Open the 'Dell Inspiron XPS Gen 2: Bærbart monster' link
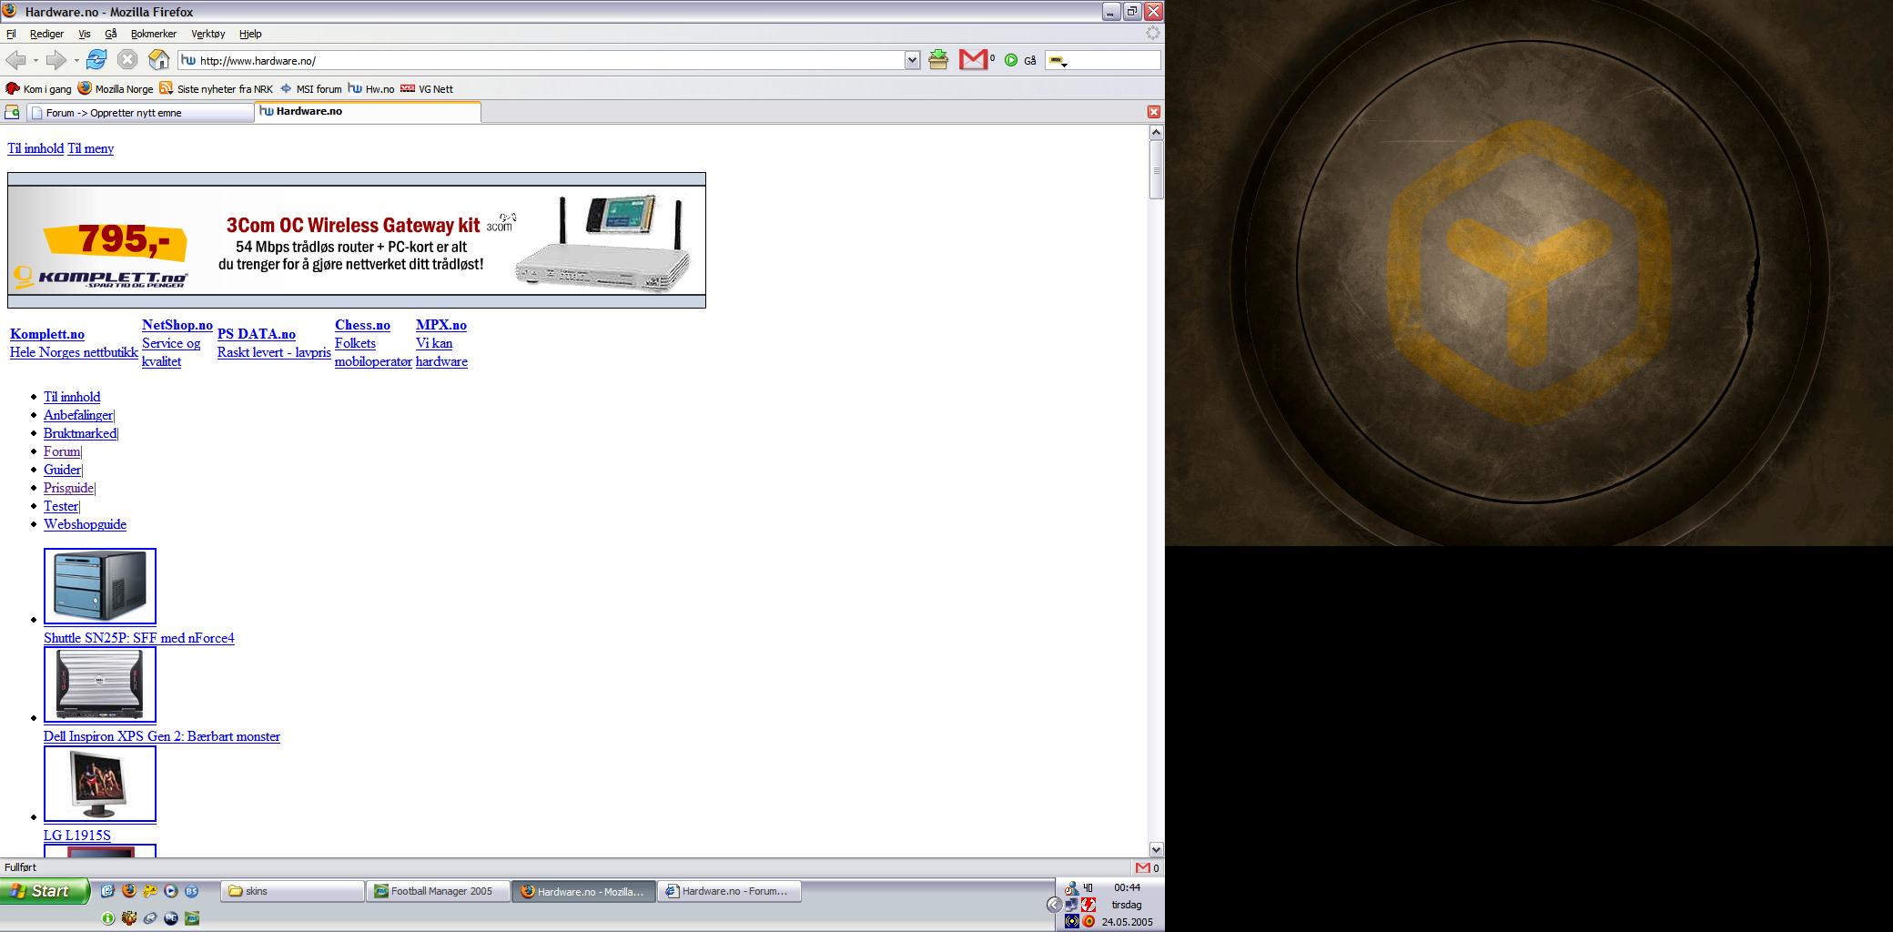 coord(162,736)
